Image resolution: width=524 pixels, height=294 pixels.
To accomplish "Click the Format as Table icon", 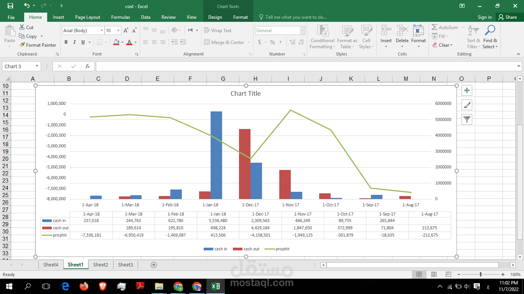I will pos(347,31).
